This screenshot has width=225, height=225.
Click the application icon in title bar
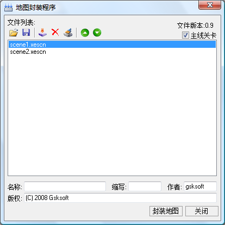(x=8, y=8)
